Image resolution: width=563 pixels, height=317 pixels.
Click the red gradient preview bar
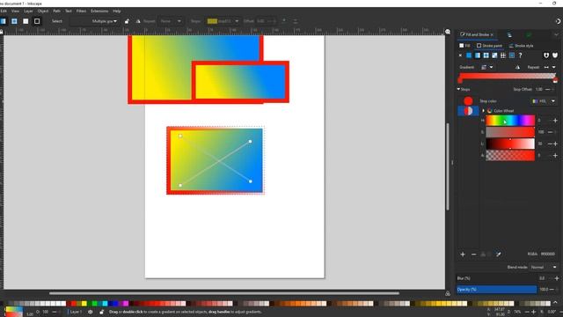click(508, 76)
